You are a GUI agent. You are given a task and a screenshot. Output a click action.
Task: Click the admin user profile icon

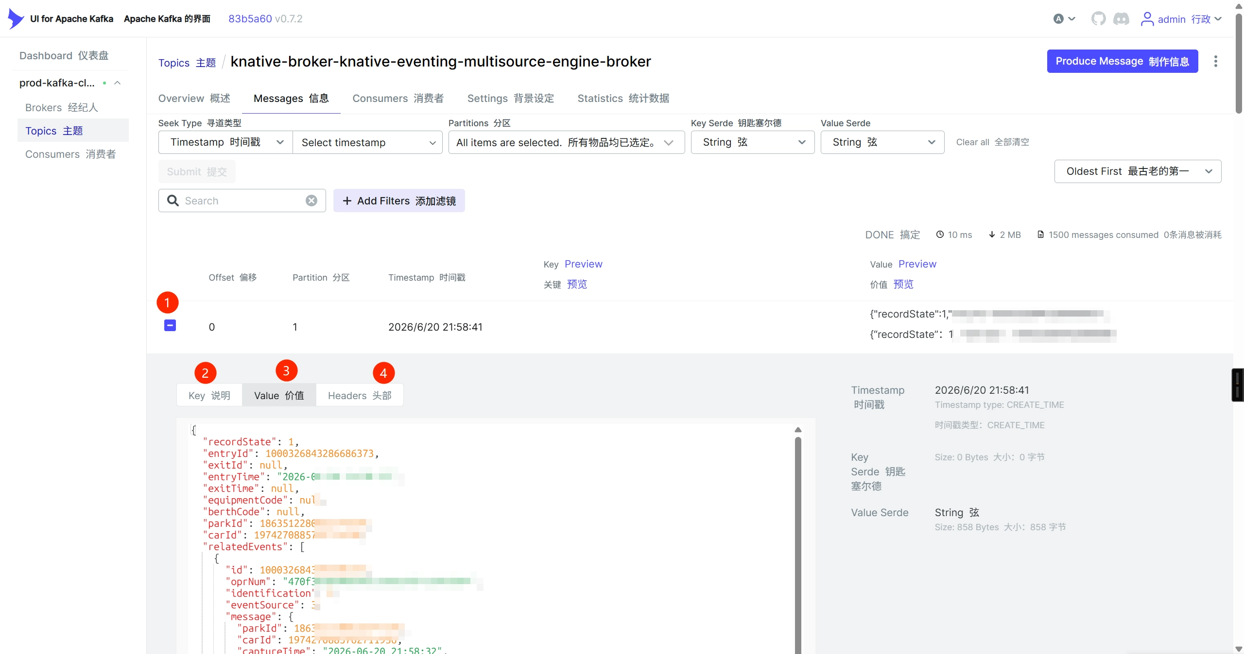(1147, 19)
